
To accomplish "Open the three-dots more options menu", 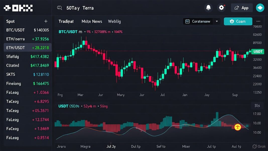I will [x=258, y=21].
